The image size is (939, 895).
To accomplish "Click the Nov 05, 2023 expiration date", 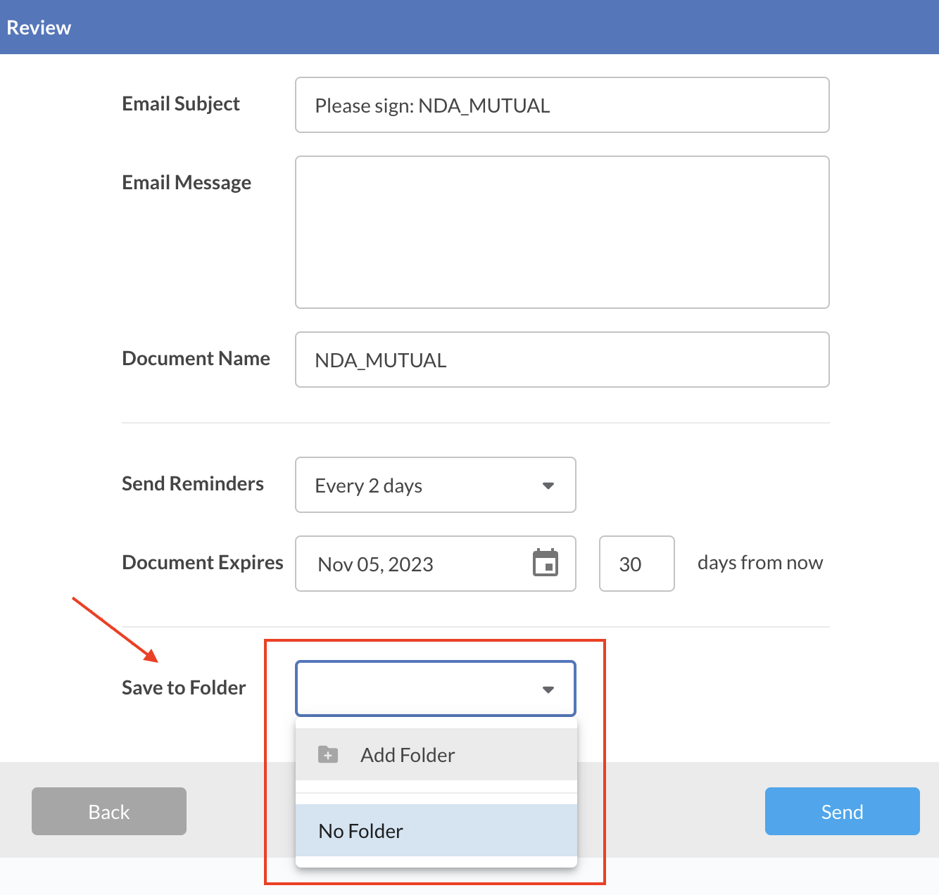I will (x=376, y=564).
